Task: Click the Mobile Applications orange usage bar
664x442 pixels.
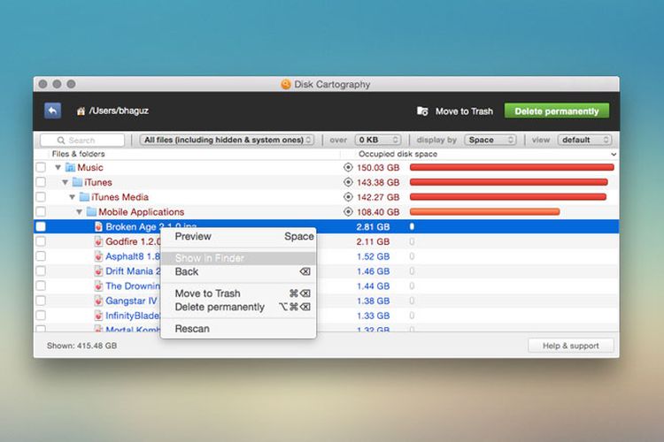Action: click(484, 212)
